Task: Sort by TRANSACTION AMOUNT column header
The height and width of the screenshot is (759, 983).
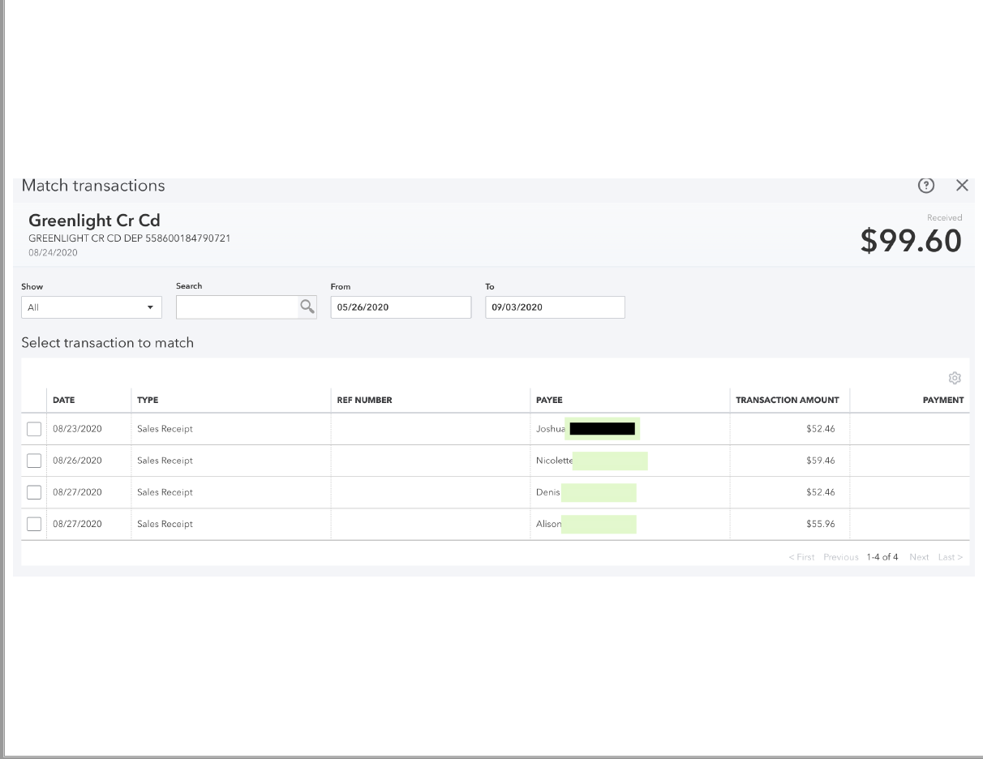Action: coord(788,400)
